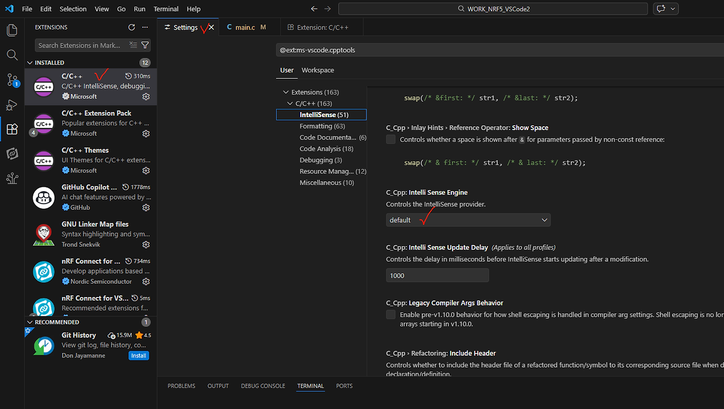Collapse the RECOMMENDED extensions section

[30, 322]
